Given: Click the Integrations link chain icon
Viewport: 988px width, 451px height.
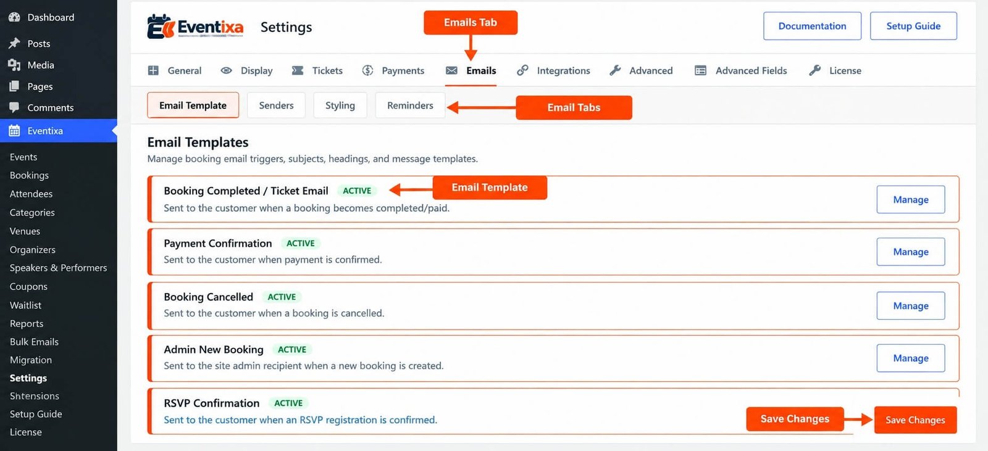Looking at the screenshot, I should click(522, 70).
